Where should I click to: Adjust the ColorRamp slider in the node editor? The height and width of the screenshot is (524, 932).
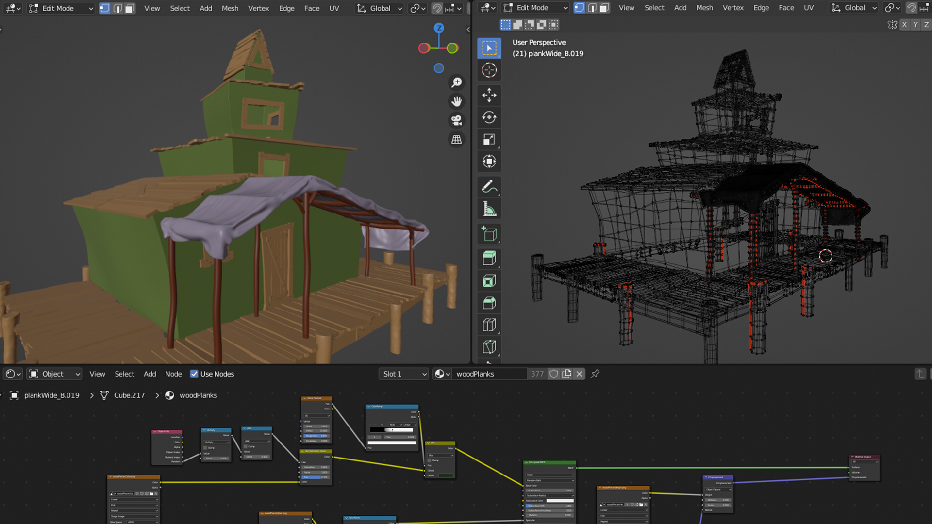(392, 430)
